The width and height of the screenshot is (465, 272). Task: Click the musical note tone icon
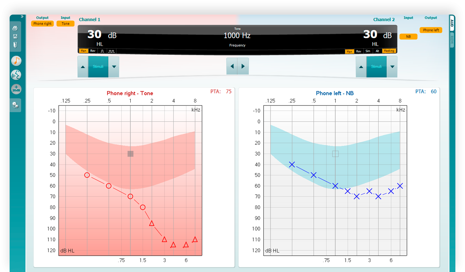(16, 61)
